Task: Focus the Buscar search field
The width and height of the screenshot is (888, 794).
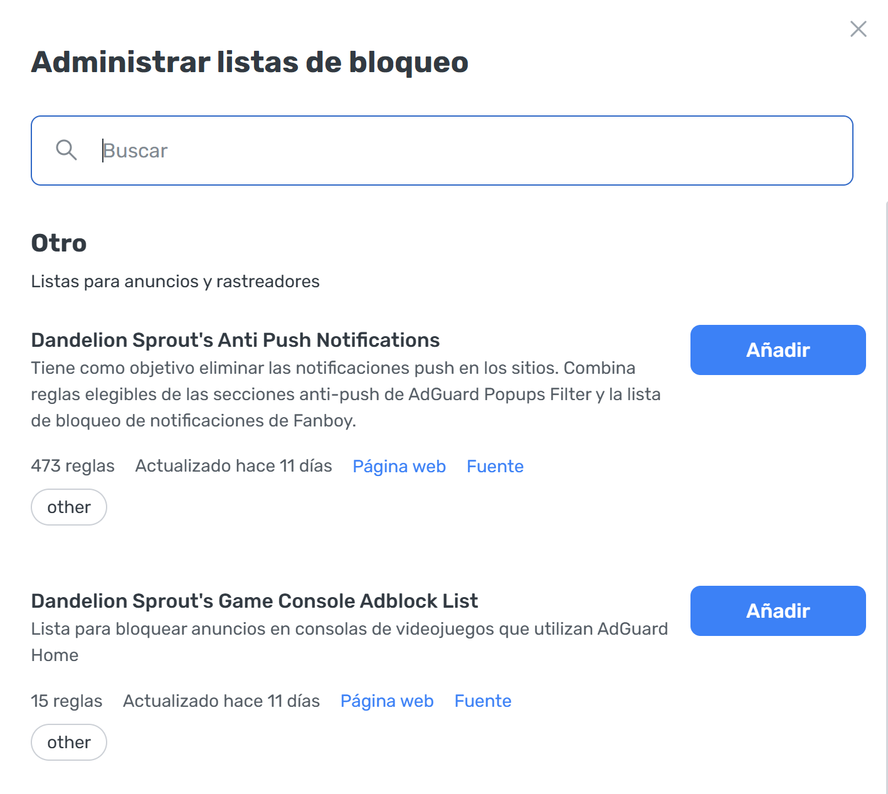Action: tap(442, 151)
